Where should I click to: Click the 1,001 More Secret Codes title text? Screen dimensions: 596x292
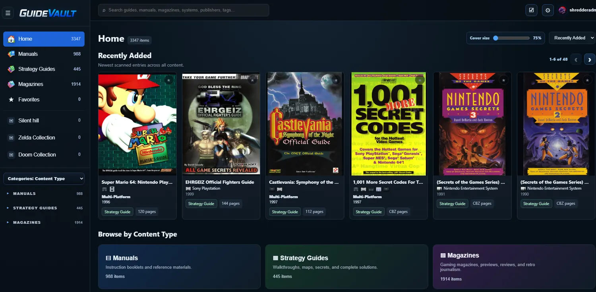coord(389,182)
